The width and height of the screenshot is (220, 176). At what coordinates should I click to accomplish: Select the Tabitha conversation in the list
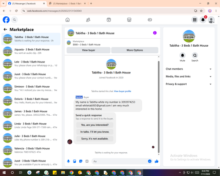click(31, 39)
